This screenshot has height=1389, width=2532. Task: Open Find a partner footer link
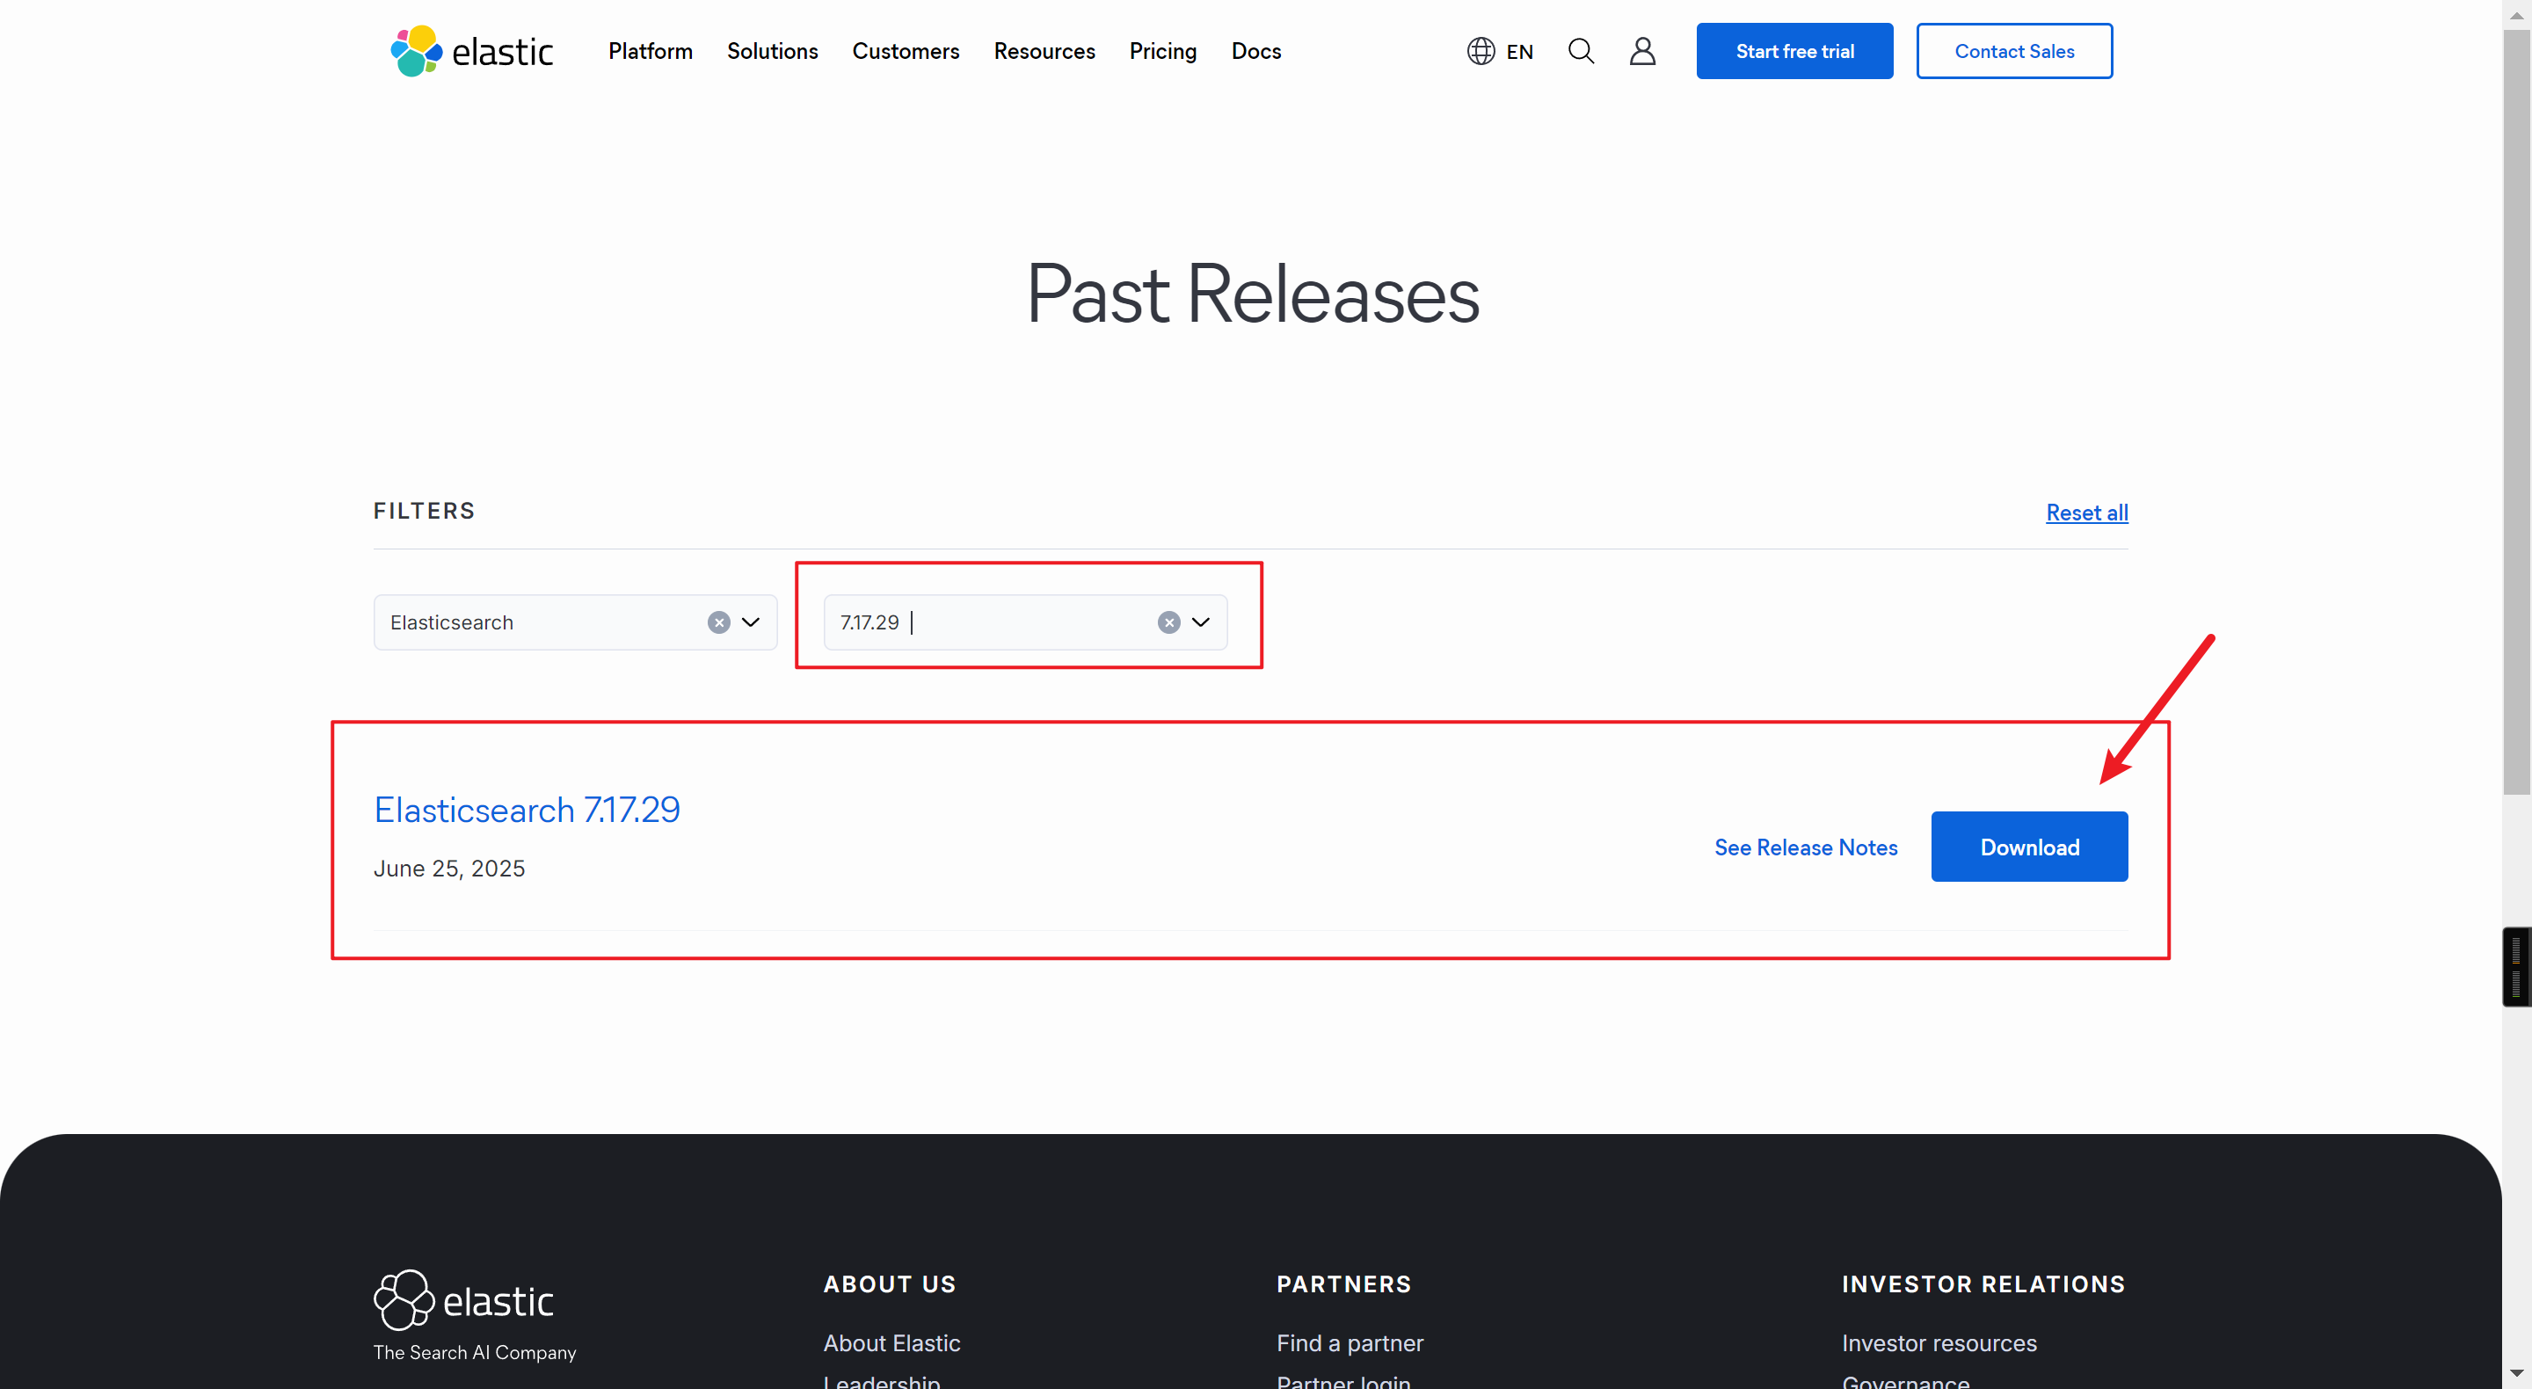point(1349,1342)
